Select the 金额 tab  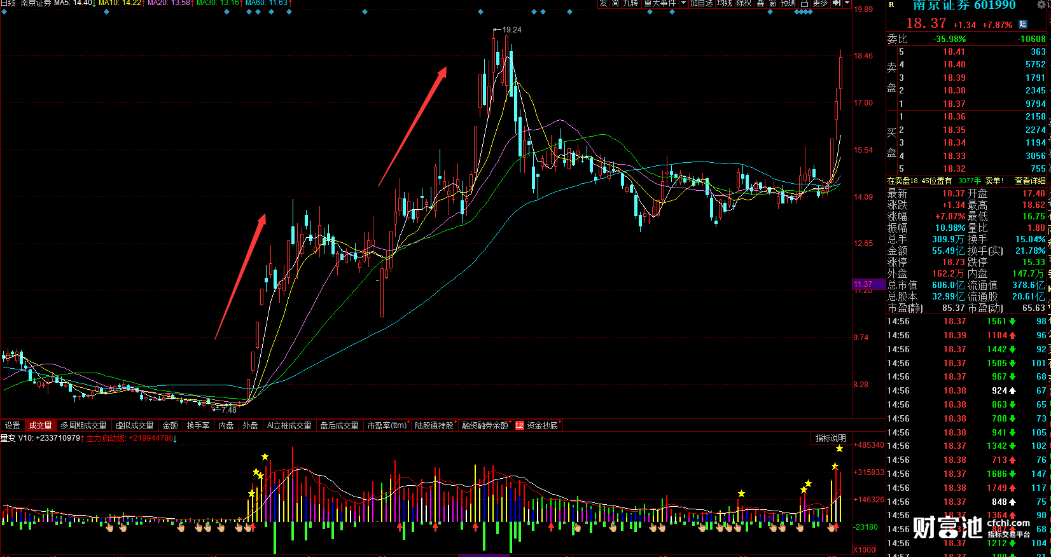(171, 425)
